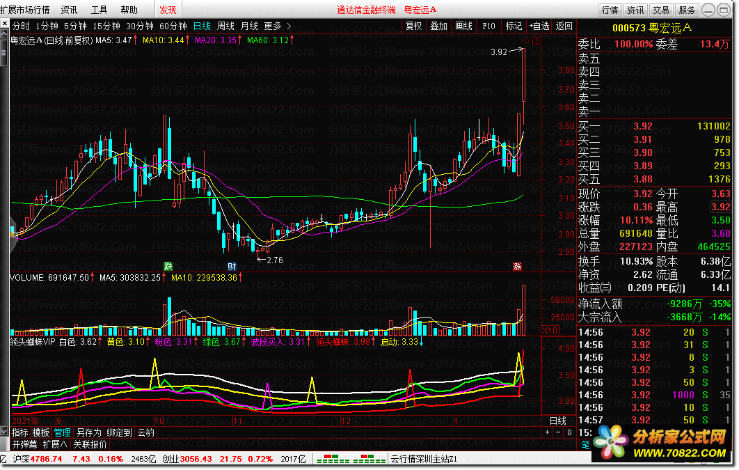The width and height of the screenshot is (739, 470).
Task: Click the X10 volume scale indicator
Action: (x=550, y=331)
